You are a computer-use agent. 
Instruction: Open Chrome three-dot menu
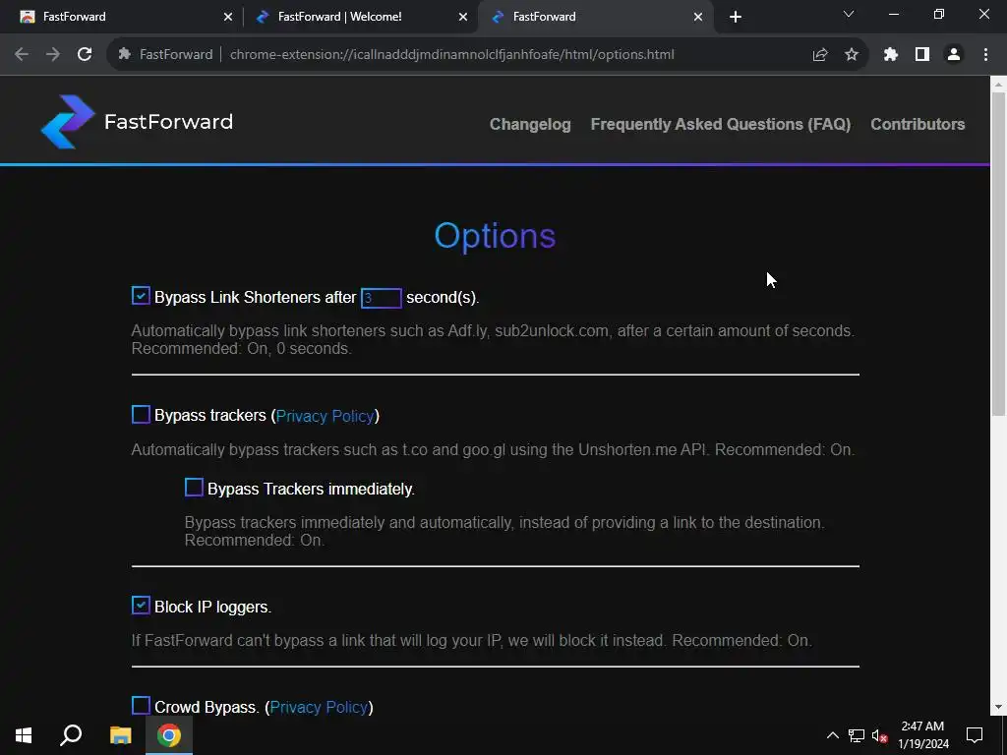(985, 55)
